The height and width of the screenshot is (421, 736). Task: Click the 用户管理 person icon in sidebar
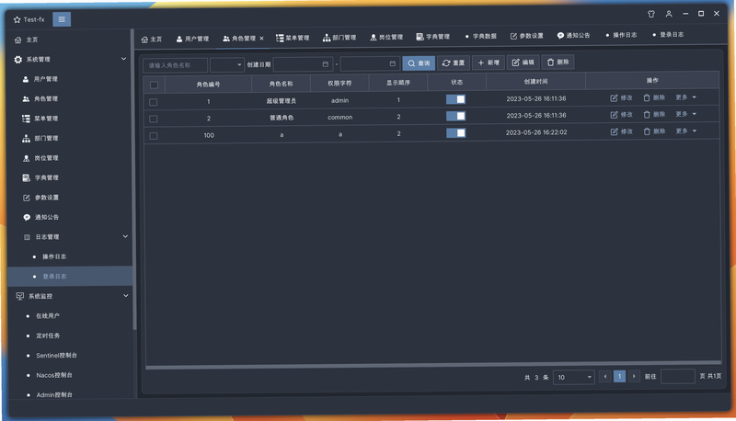(26, 79)
